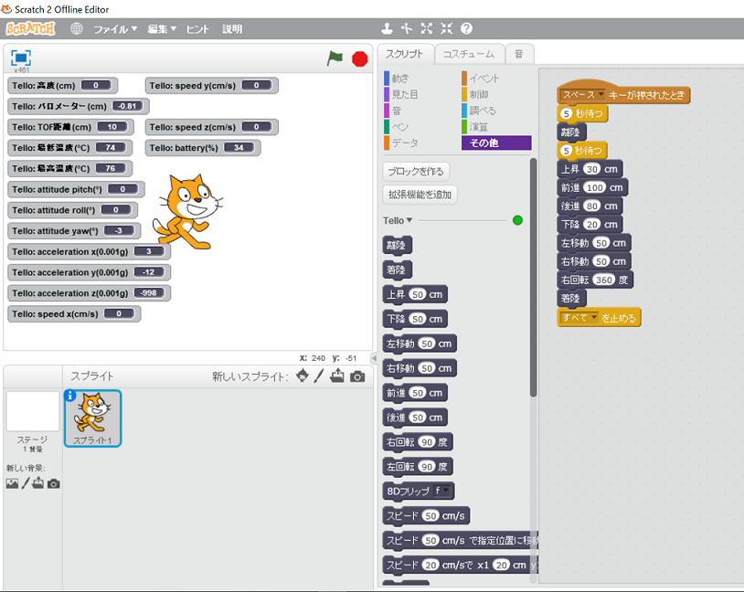Select the 制御 block category
Image resolution: width=744 pixels, height=592 pixels.
click(479, 94)
